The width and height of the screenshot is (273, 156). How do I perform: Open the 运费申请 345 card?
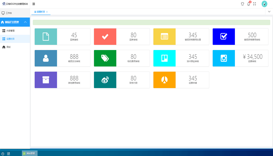tap(181, 80)
